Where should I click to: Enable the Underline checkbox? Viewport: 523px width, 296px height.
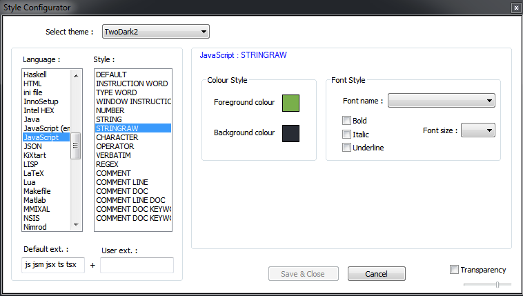click(346, 148)
